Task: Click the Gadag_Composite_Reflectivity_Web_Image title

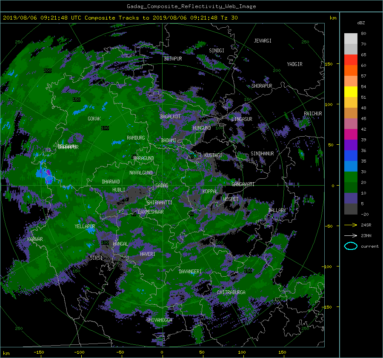Action: click(191, 6)
